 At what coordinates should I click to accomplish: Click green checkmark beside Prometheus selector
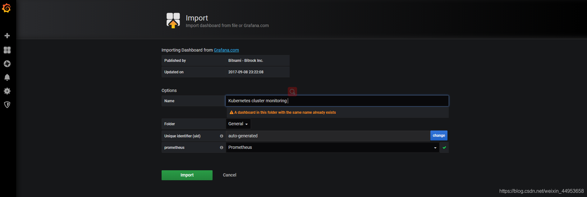point(444,148)
